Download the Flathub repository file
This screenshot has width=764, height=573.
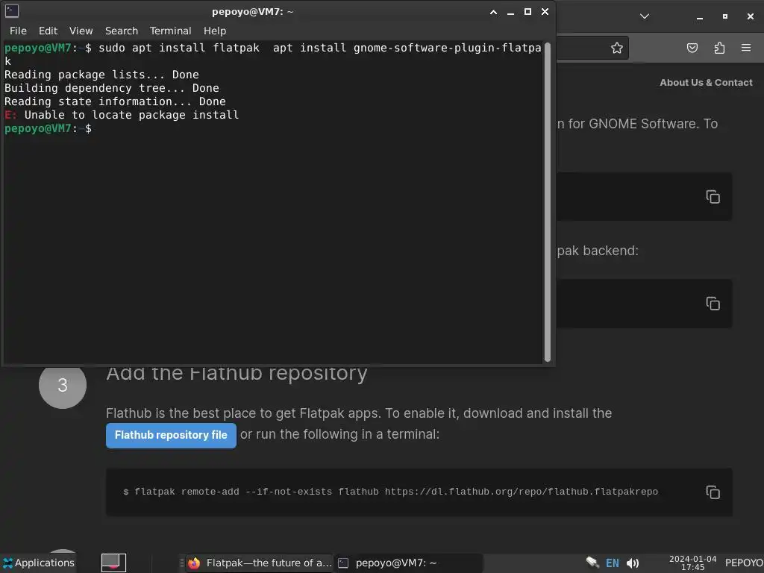pos(171,435)
